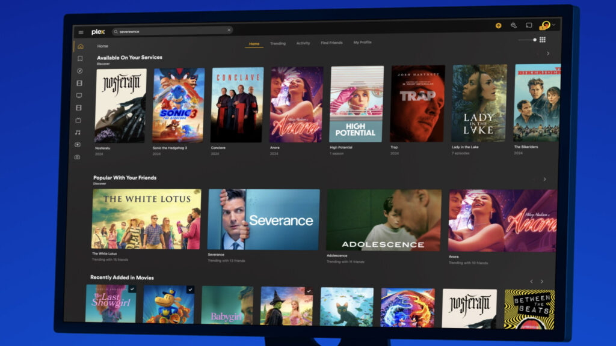Select the Trending tab

tap(278, 43)
